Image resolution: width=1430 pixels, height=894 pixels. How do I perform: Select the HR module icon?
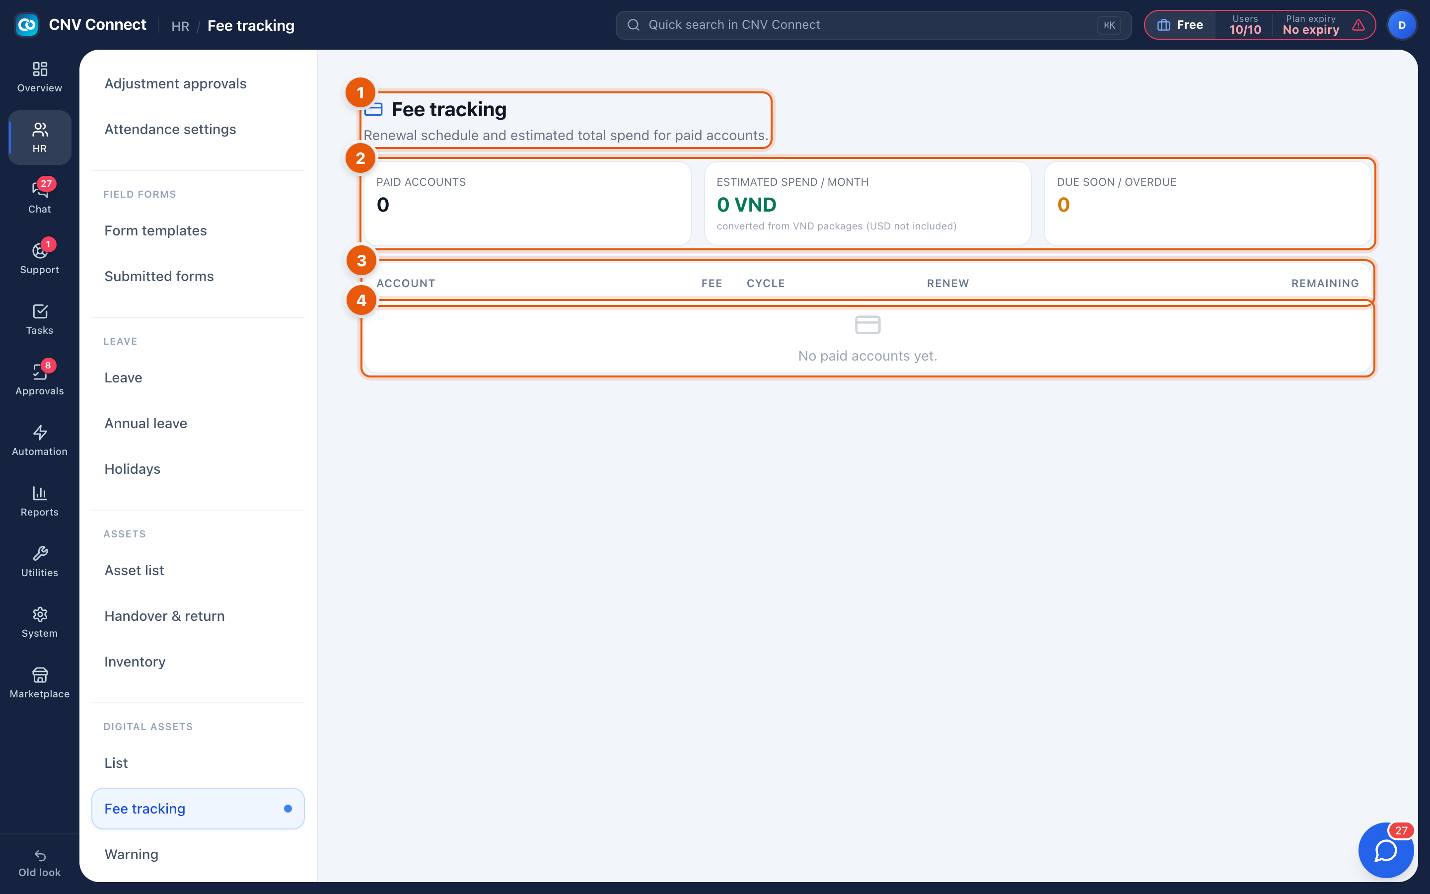40,137
